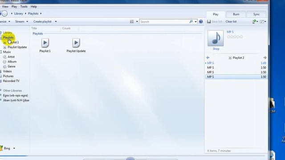This screenshot has height=160, width=285.
Task: Click the Playlist Update thumbnail icon
Action: pyautogui.click(x=76, y=43)
